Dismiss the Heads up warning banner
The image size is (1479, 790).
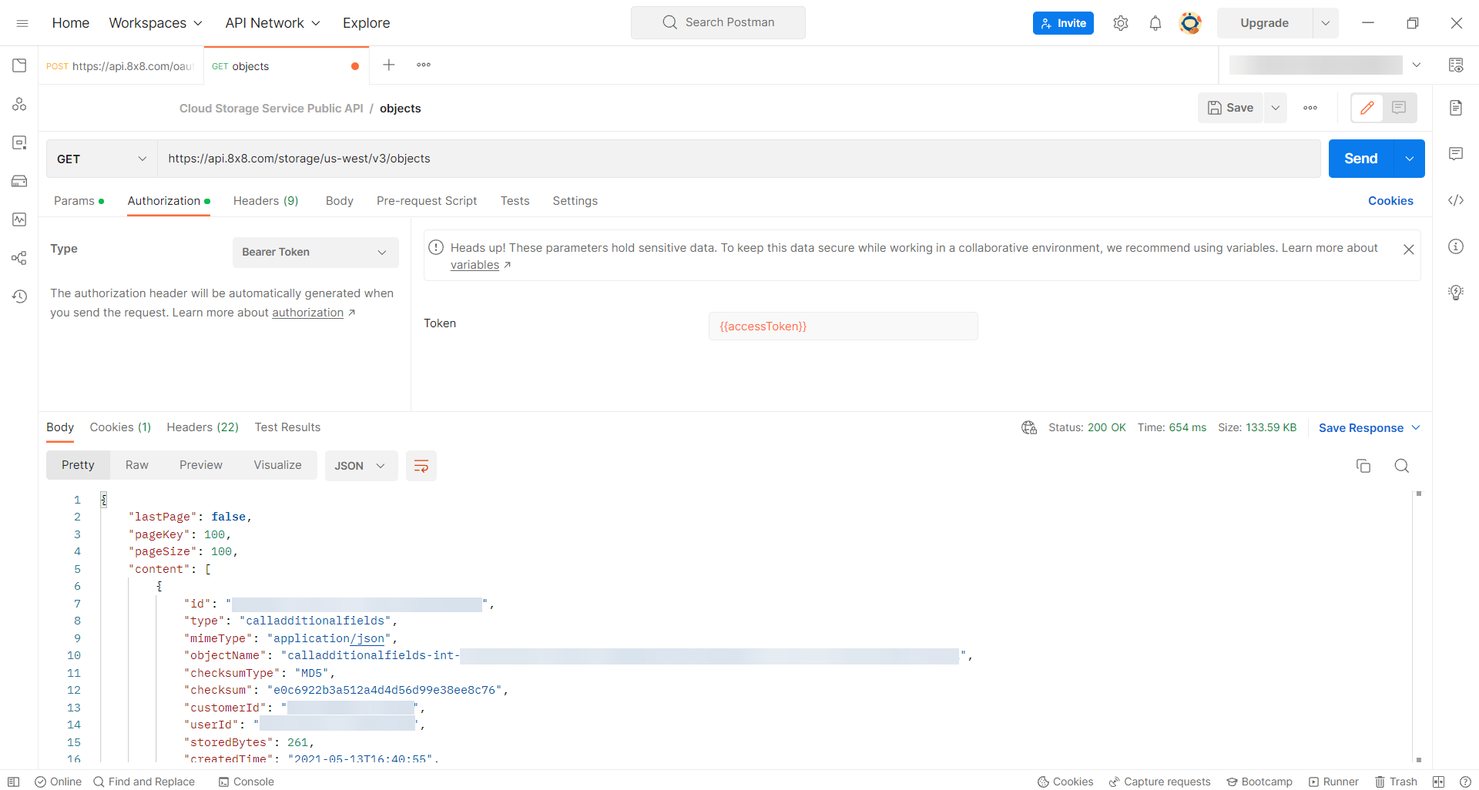pyautogui.click(x=1409, y=249)
